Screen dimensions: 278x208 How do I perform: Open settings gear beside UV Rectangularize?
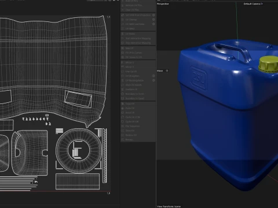pos(153,80)
